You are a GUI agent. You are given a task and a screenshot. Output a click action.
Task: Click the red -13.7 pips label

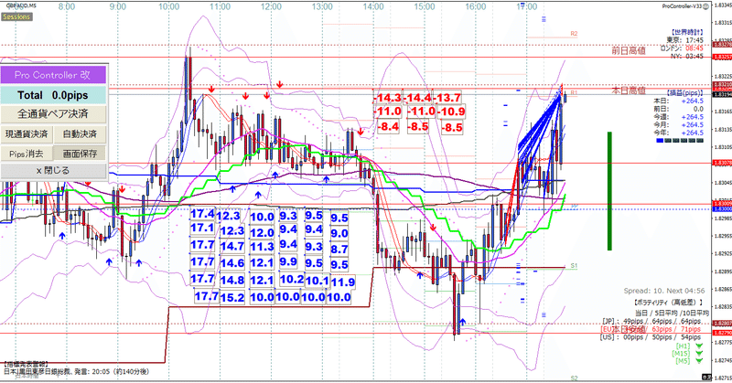pyautogui.click(x=447, y=98)
